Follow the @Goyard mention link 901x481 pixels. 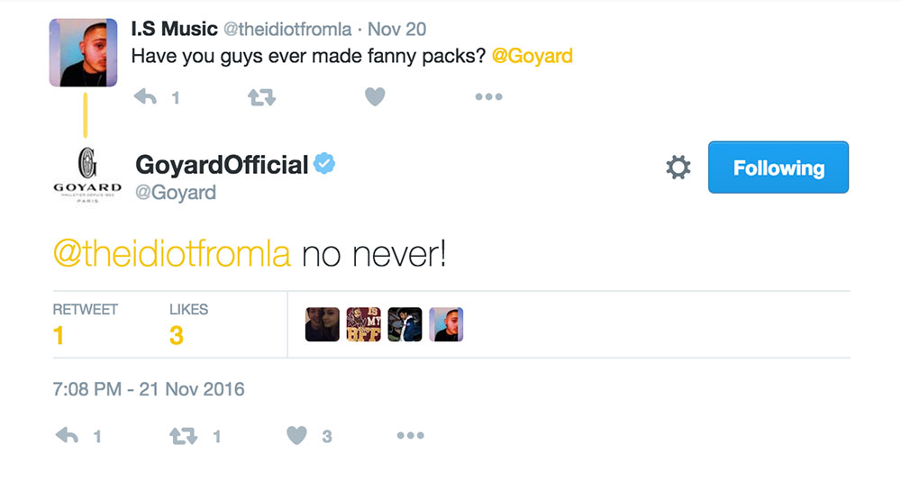[x=532, y=56]
